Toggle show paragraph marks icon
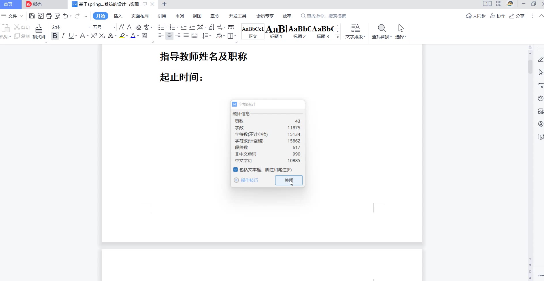The height and width of the screenshot is (281, 544). pos(220,27)
